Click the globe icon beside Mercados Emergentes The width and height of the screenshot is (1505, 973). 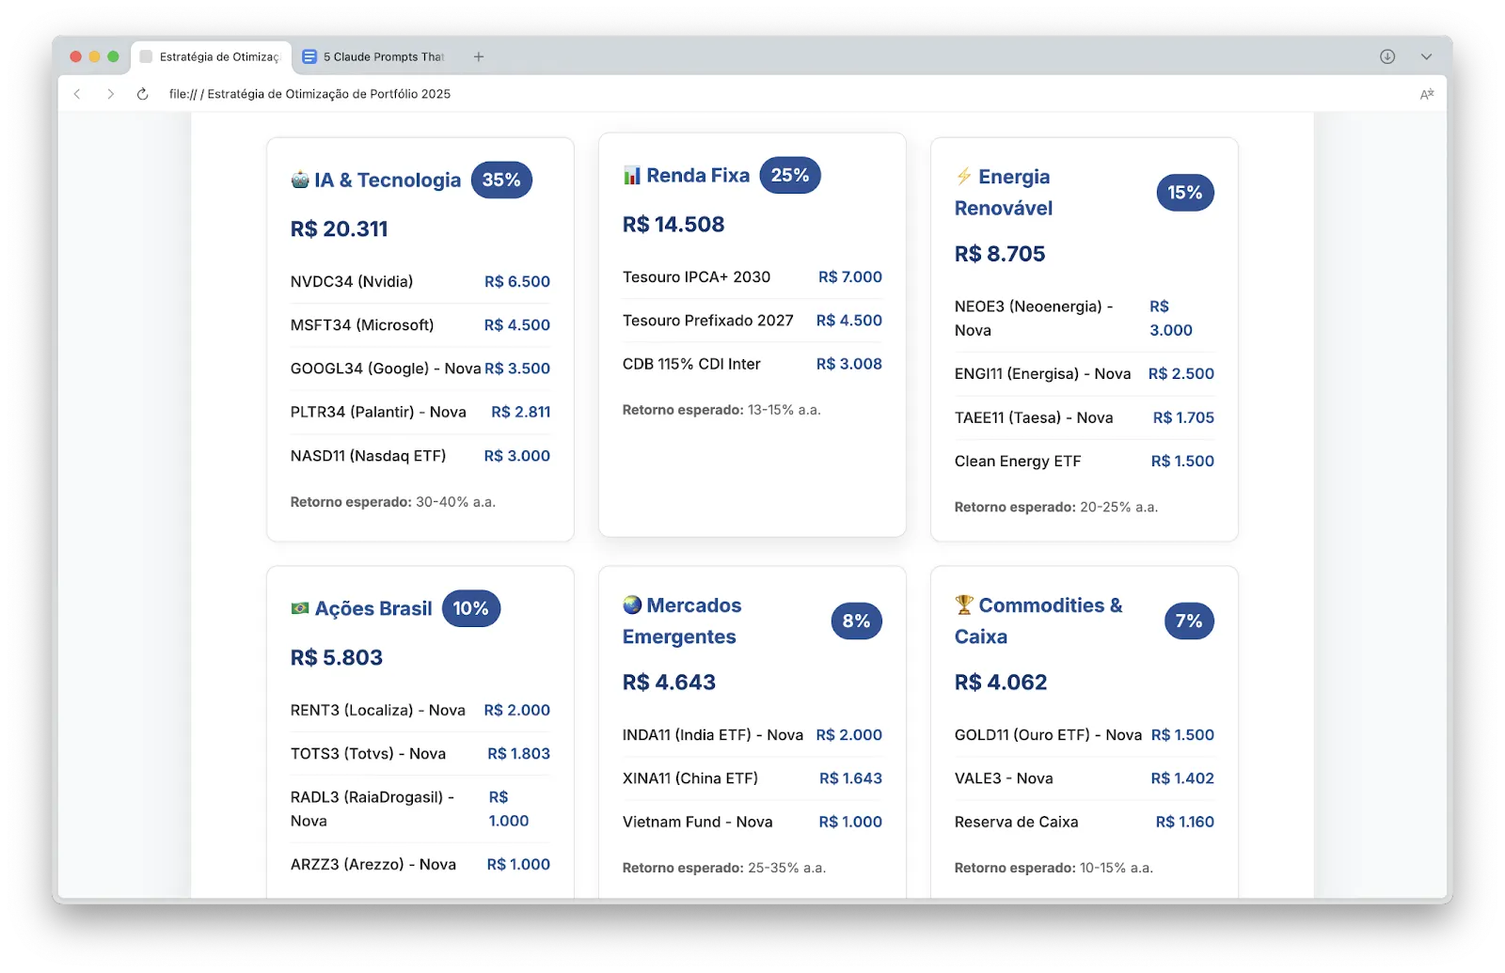632,604
